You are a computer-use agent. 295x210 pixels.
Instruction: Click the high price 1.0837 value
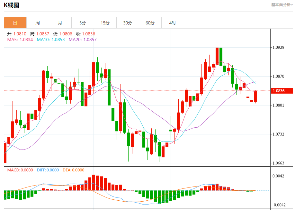pos(43,34)
